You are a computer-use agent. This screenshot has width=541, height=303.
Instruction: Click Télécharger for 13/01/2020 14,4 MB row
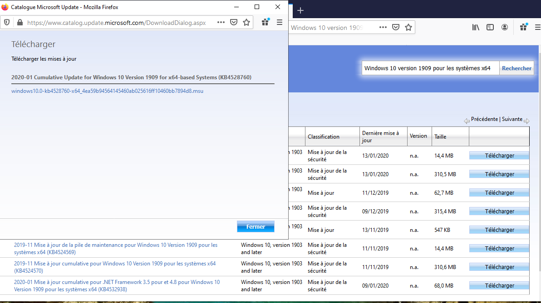(499, 156)
